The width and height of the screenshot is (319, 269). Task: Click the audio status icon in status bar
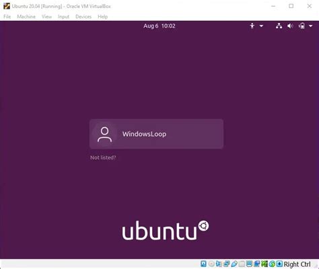coord(219,264)
